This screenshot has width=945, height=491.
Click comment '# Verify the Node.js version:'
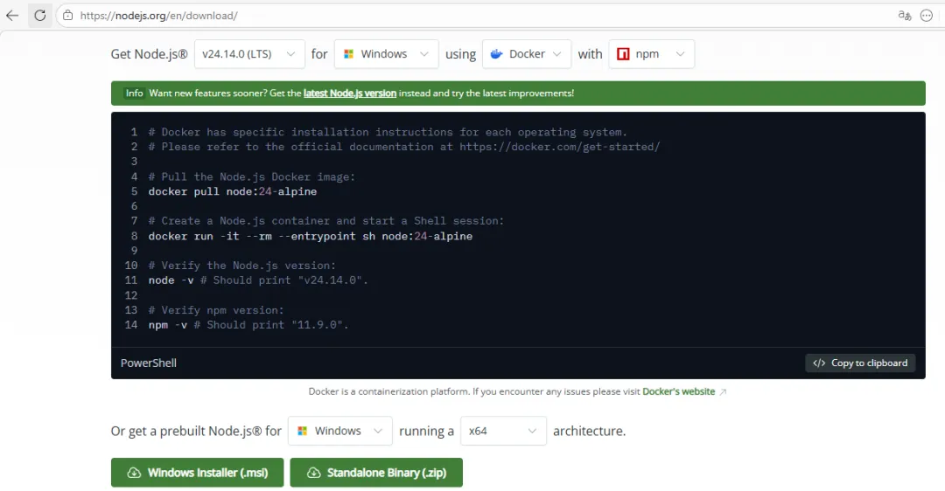point(242,266)
